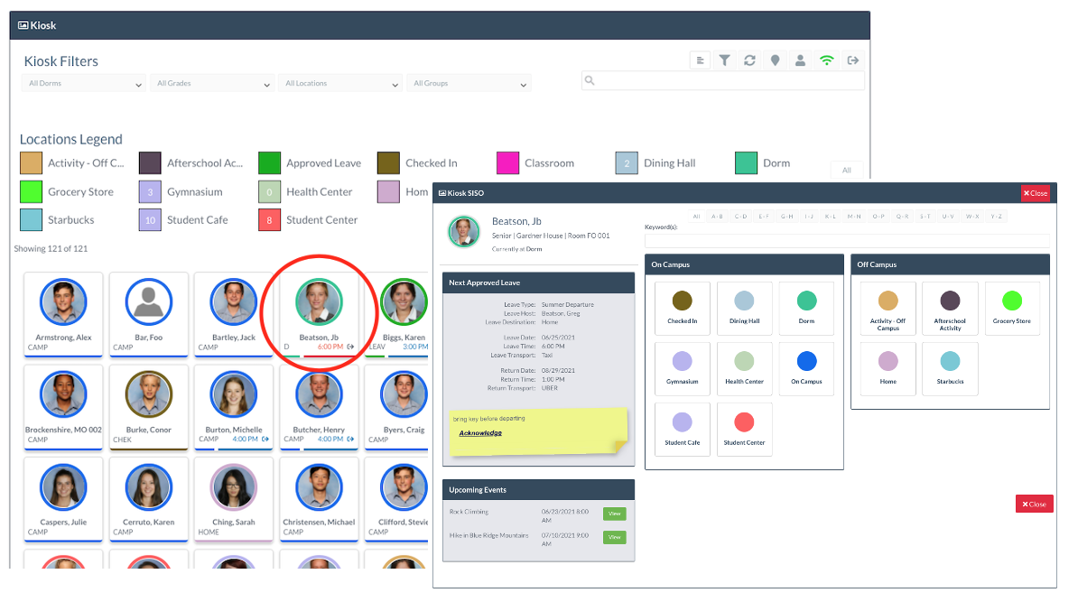Click the sort list icon in Kiosk toolbar
Screen dimensions: 1078x602
(x=700, y=60)
